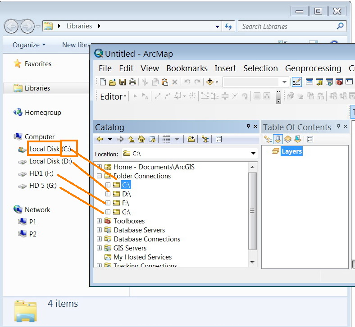Open the Add Data dropdown arrow

pos(217,82)
